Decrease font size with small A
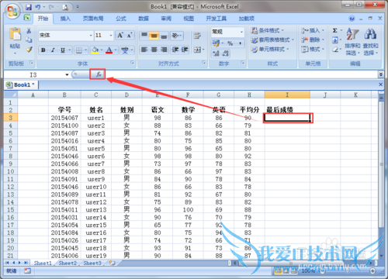The height and width of the screenshot is (279, 388). (x=130, y=36)
